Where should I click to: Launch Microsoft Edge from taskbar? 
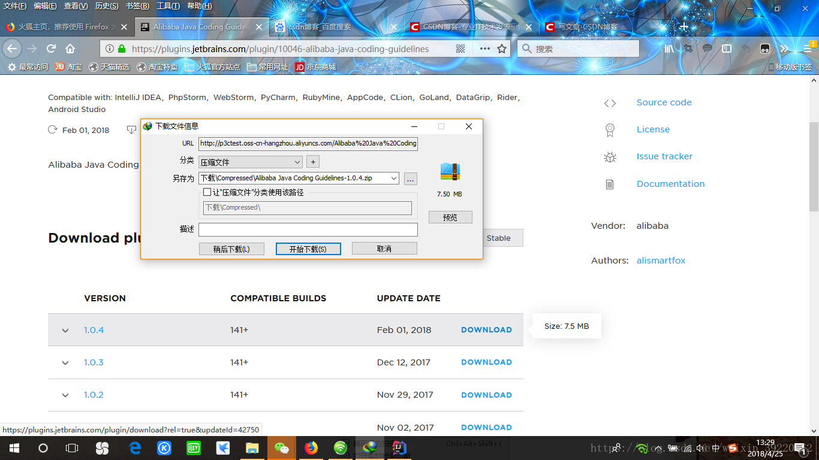(135, 448)
